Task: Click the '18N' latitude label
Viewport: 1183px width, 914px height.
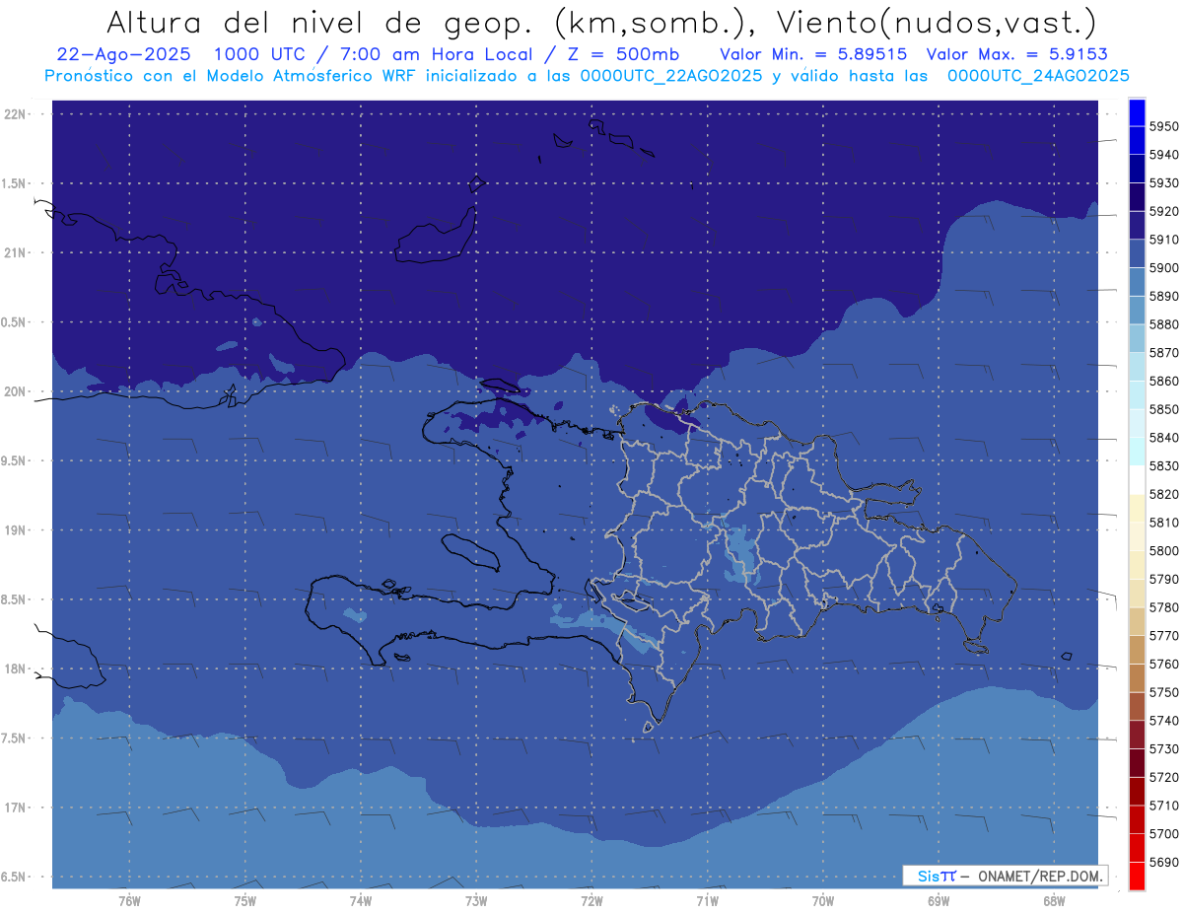Action: pos(15,668)
